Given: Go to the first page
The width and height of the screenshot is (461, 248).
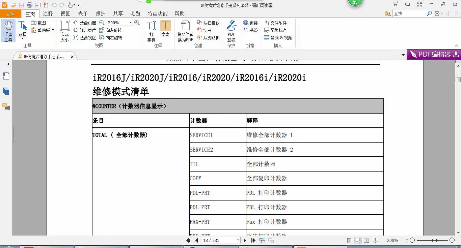Looking at the screenshot, I should 188,241.
